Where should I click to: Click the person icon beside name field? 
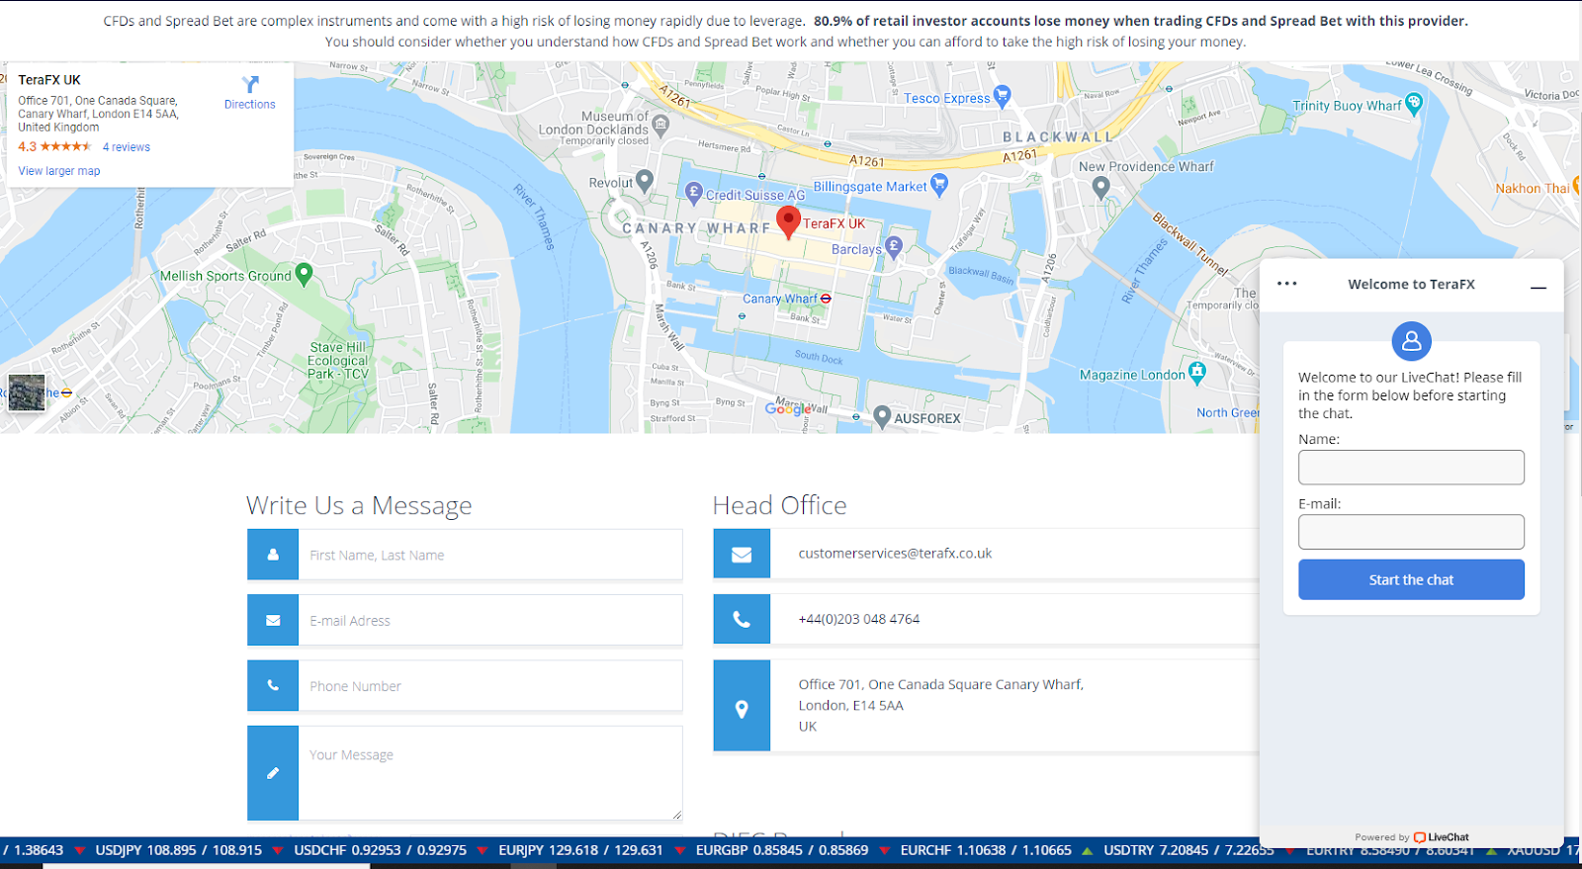273,555
